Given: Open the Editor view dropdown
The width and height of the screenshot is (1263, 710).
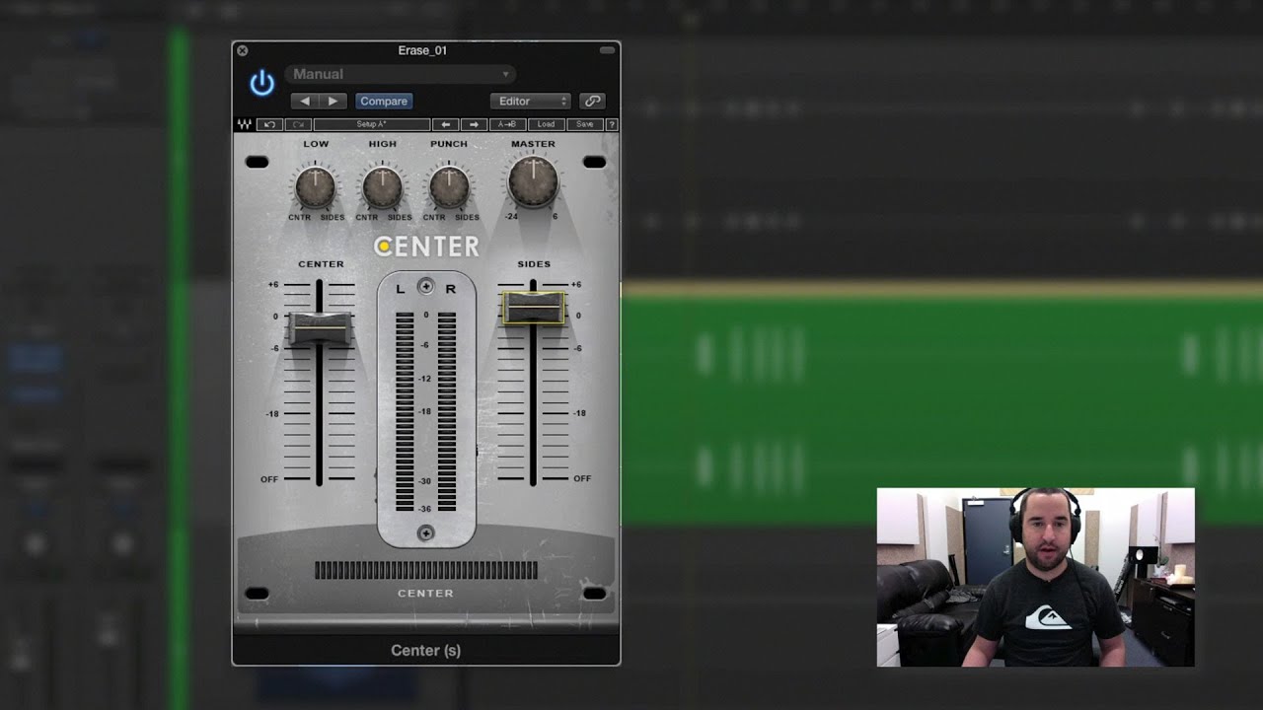Looking at the screenshot, I should click(531, 101).
